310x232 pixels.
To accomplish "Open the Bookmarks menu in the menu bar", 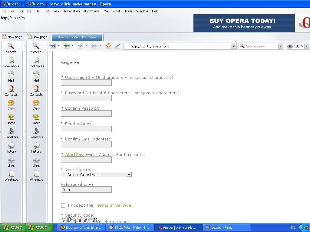I will coord(91,11).
